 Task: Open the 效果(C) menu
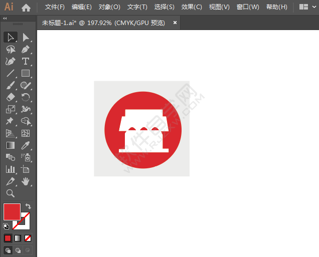[x=192, y=7]
